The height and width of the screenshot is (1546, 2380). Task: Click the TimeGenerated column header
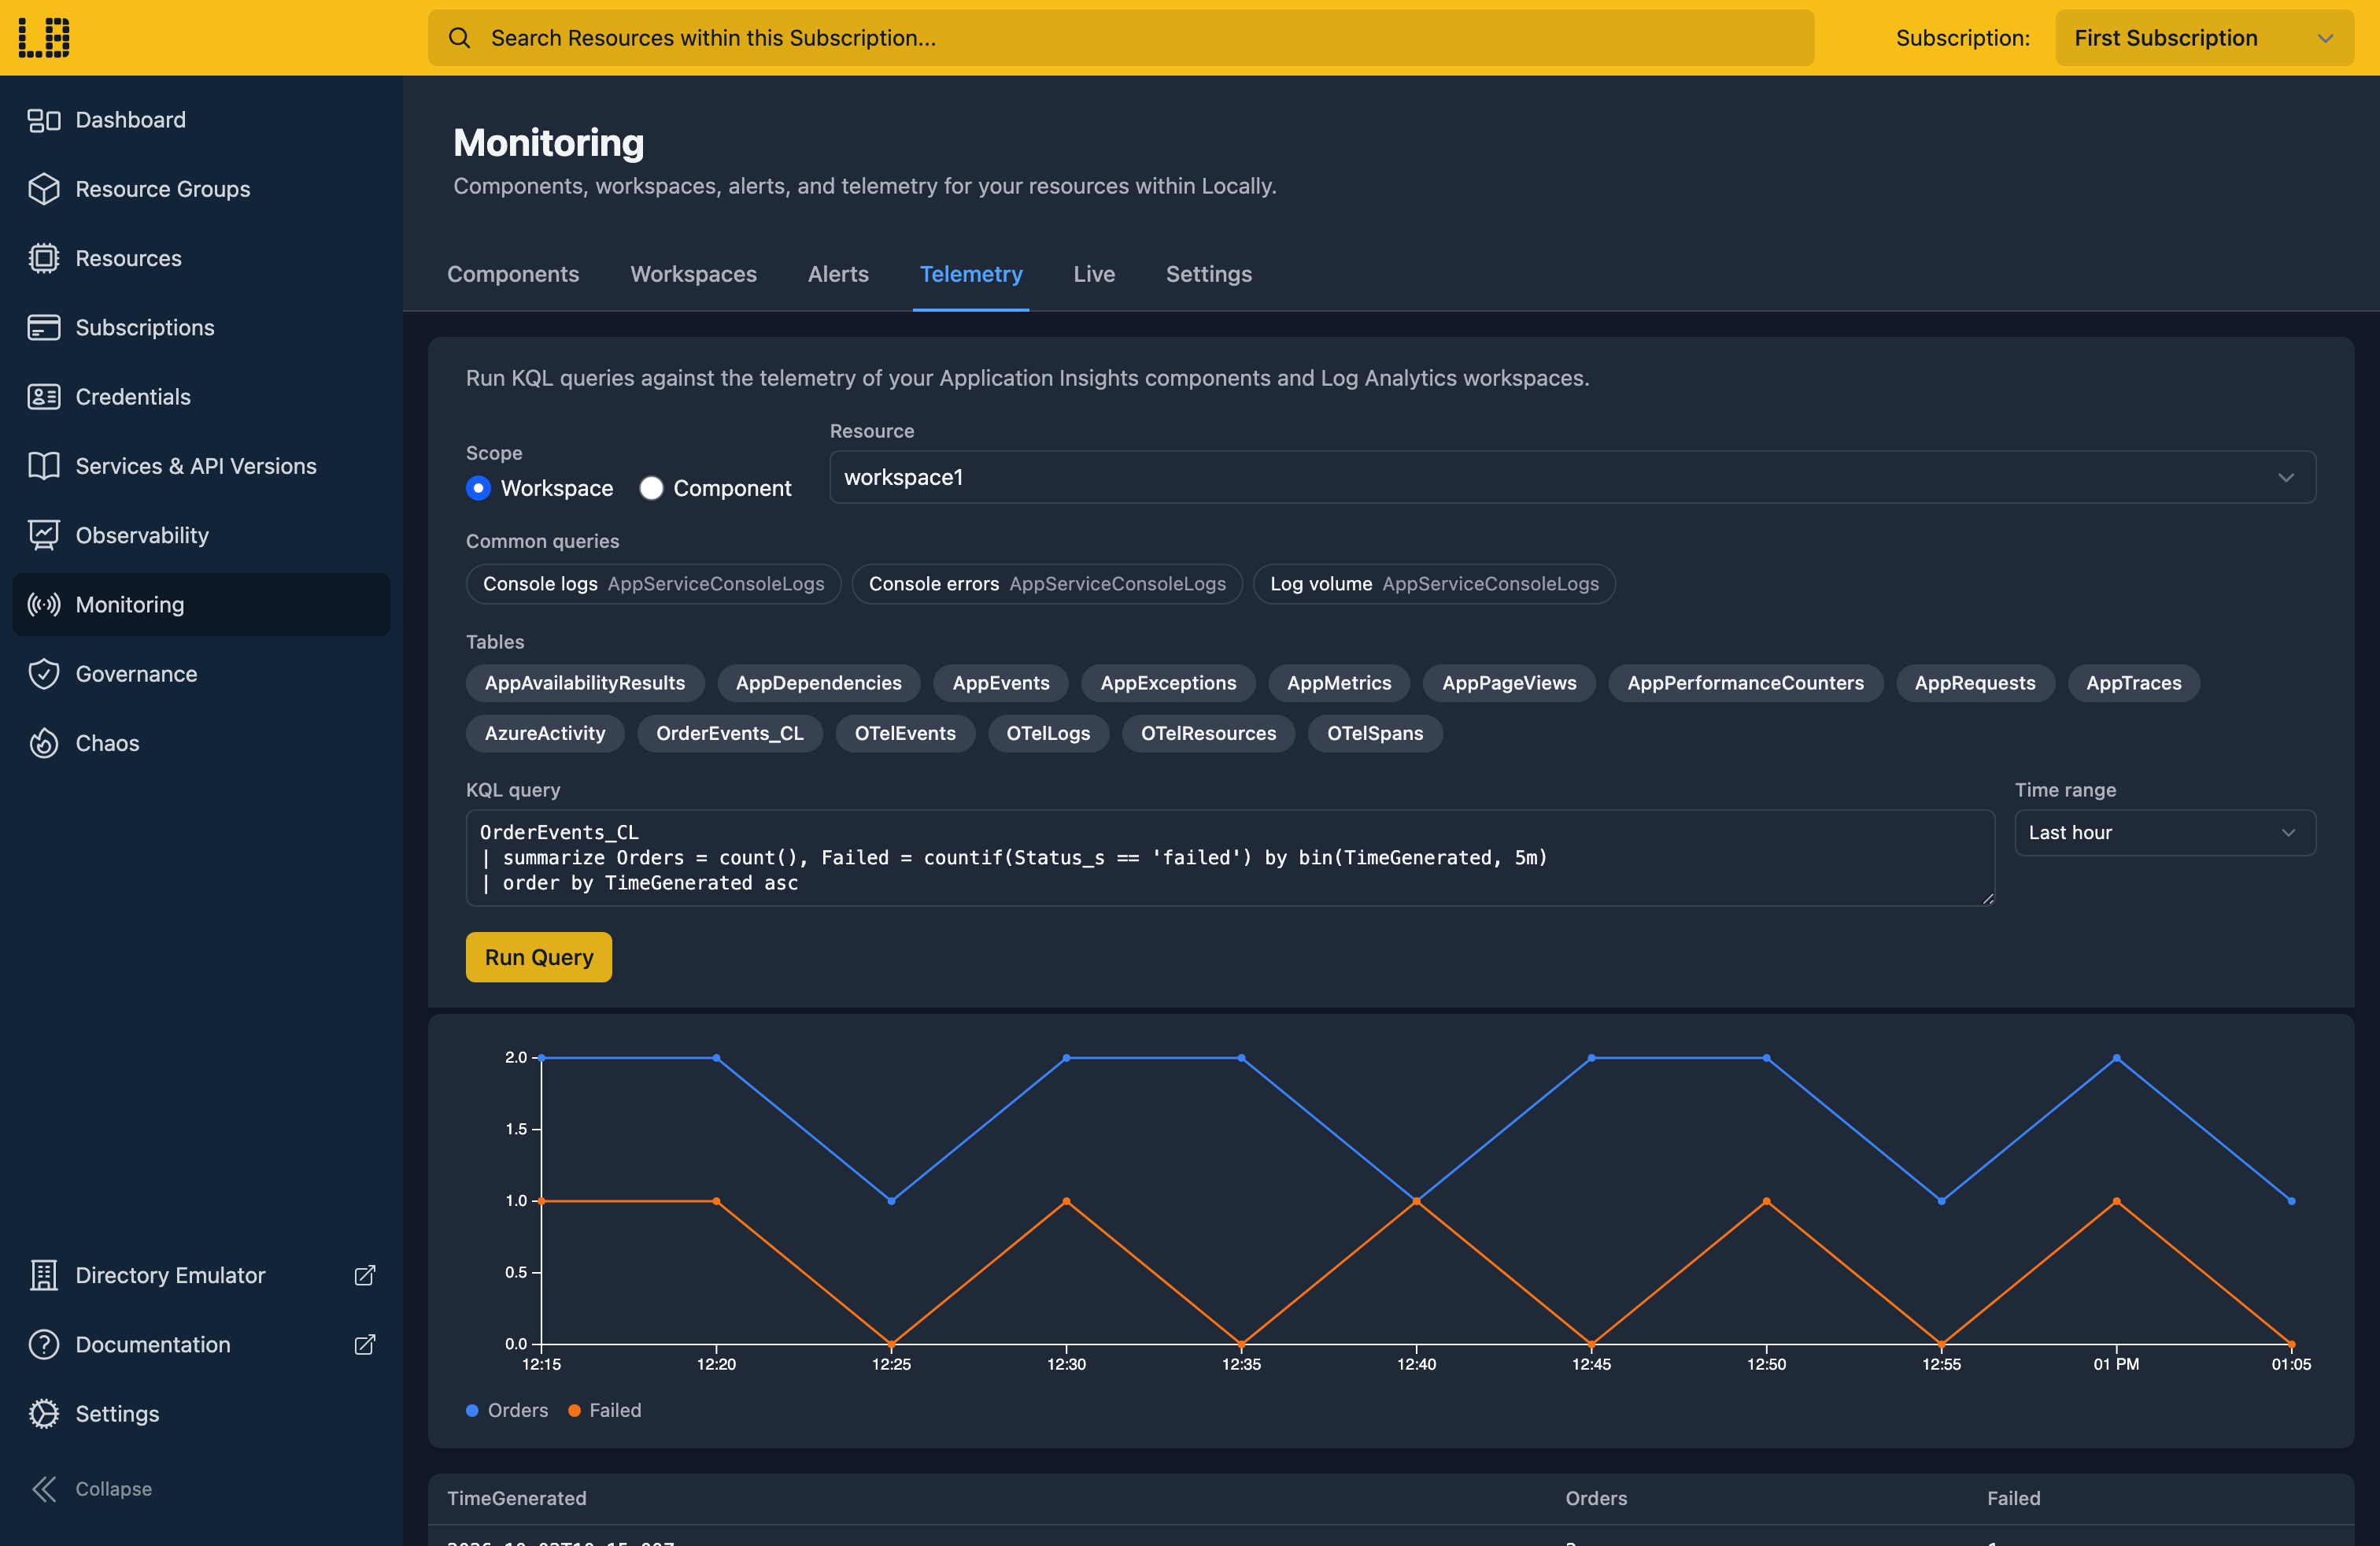(517, 1498)
